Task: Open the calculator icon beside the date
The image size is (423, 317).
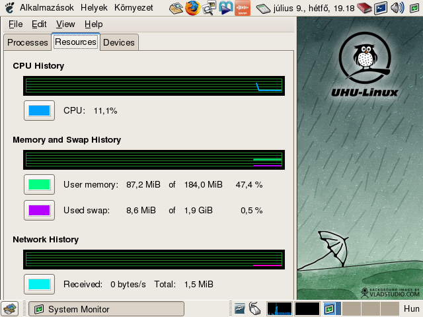Action: [263, 9]
